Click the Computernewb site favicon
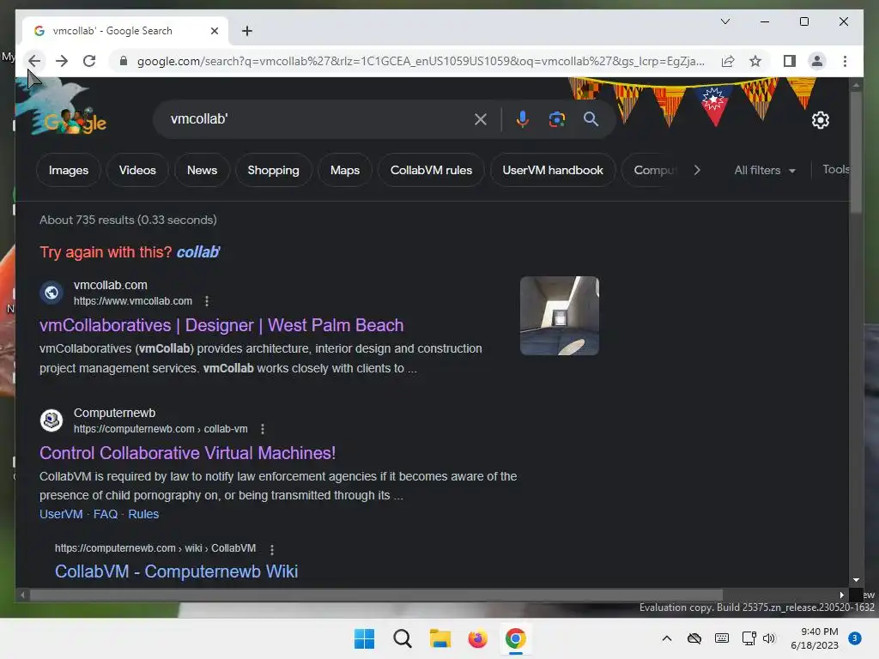 coord(52,420)
